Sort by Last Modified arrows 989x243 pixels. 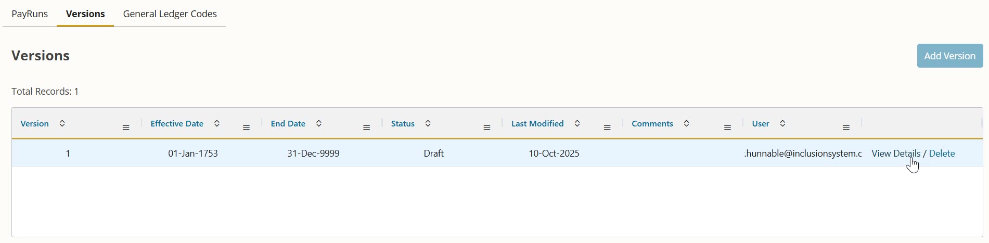coord(577,123)
